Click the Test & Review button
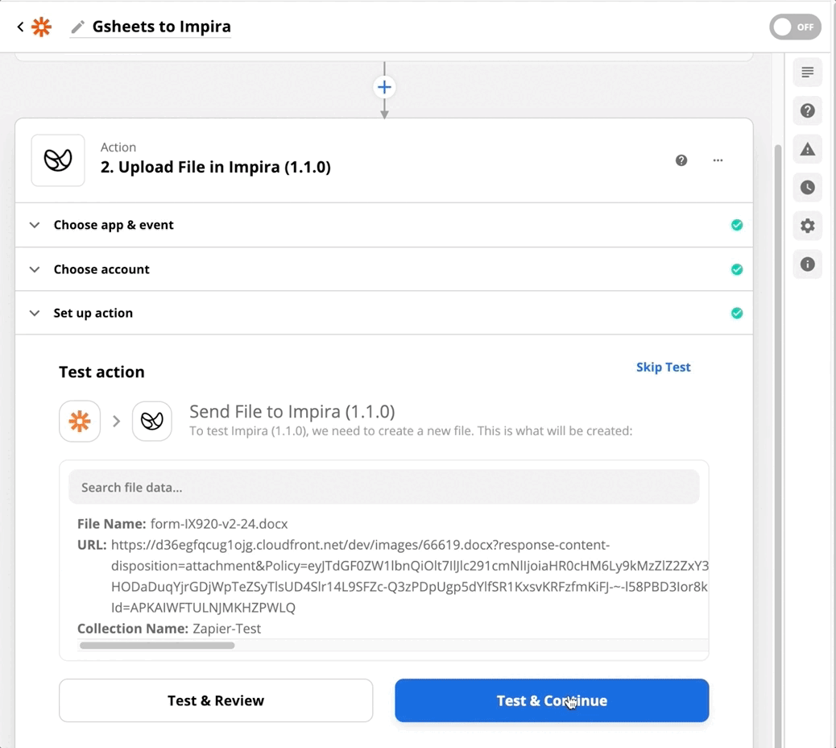836x748 pixels. tap(216, 700)
